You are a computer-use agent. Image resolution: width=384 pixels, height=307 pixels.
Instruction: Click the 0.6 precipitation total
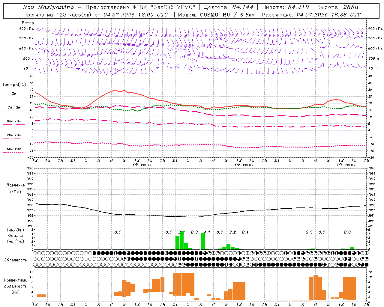(x=347, y=232)
